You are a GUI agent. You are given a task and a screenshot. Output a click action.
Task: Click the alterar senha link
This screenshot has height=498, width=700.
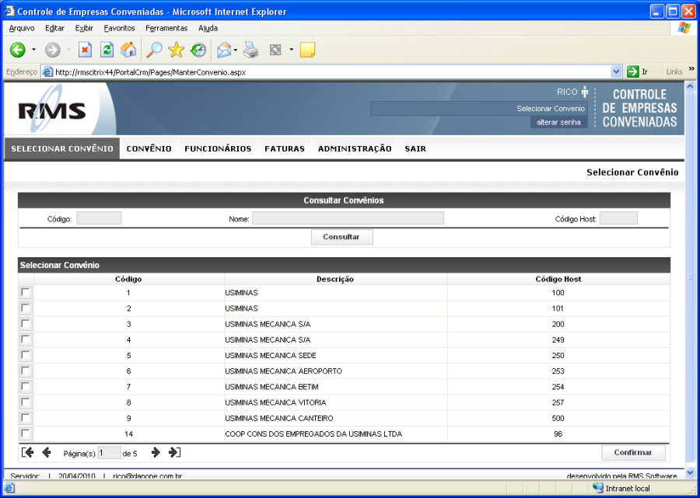pos(558,122)
